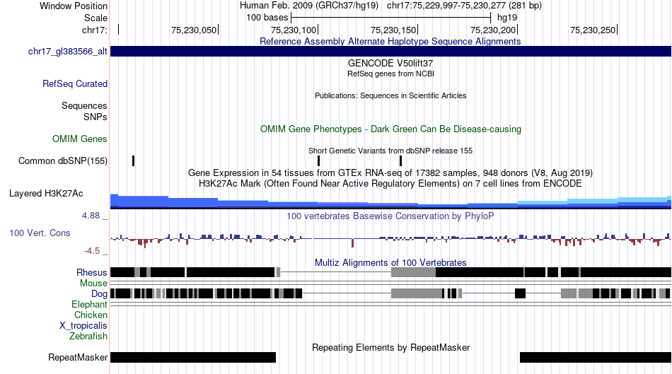
Task: Click the OMIM Gene Phenotypes title
Action: point(391,129)
